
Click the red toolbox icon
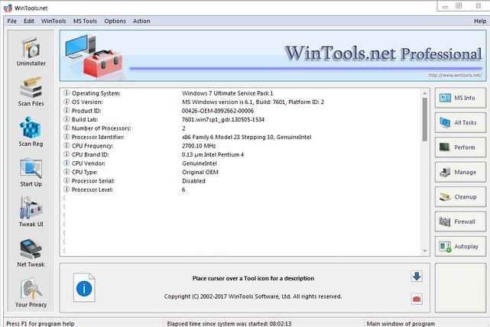pos(417,299)
